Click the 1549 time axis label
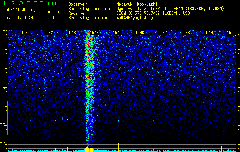 (208, 33)
